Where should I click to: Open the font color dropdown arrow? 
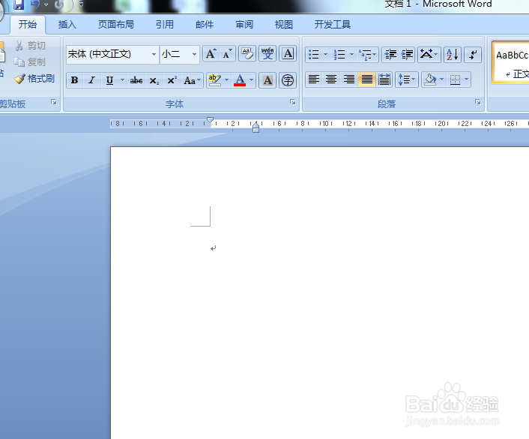252,80
